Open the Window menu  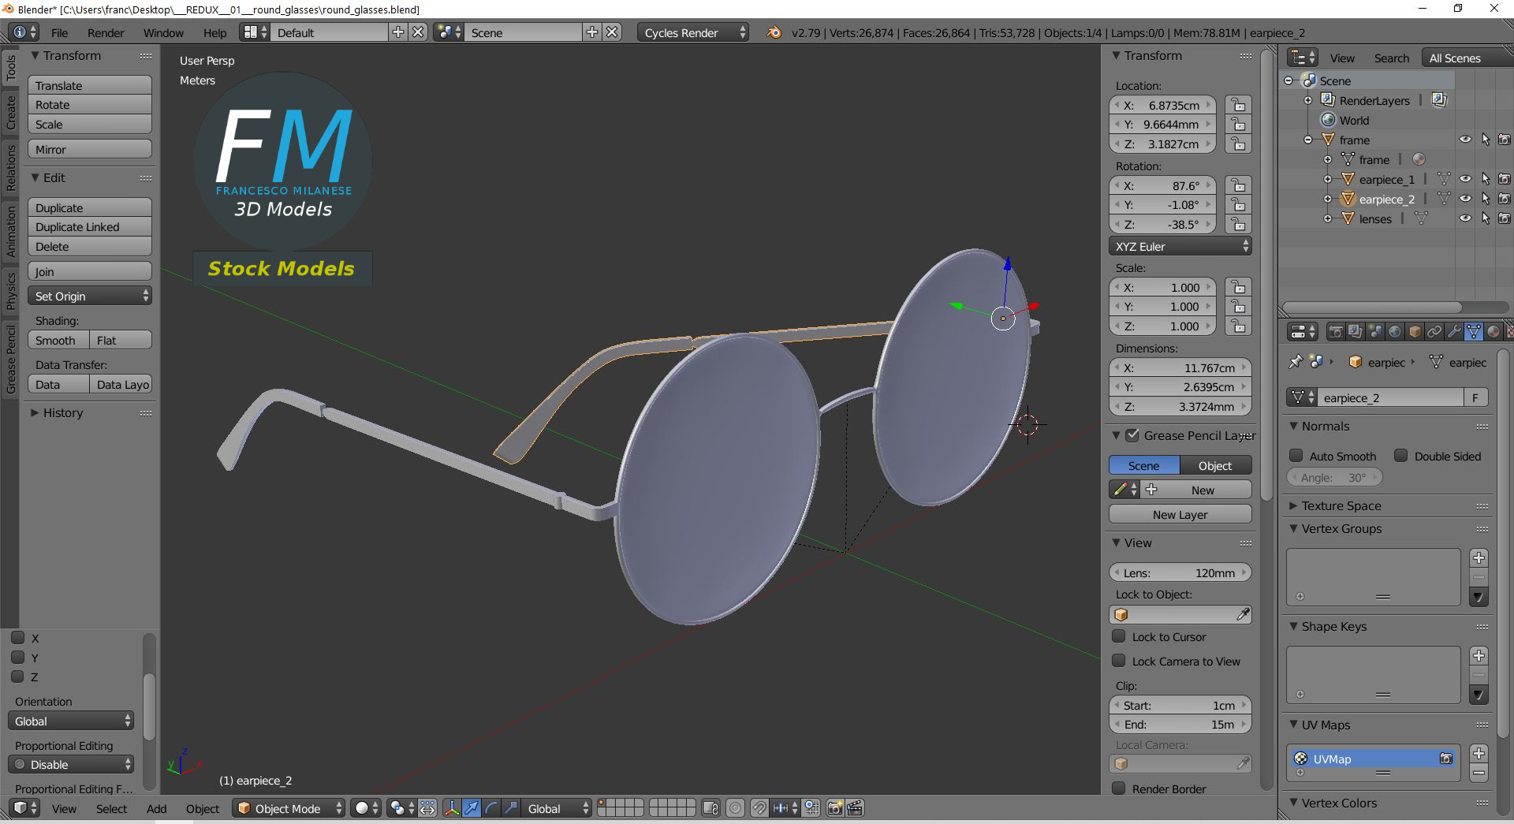point(163,32)
